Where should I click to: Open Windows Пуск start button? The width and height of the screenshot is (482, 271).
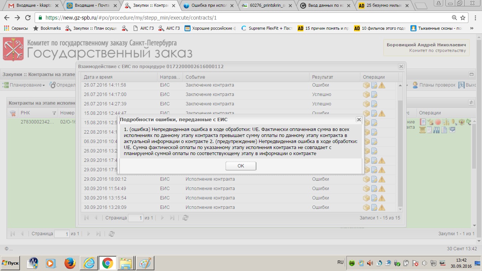(11, 263)
